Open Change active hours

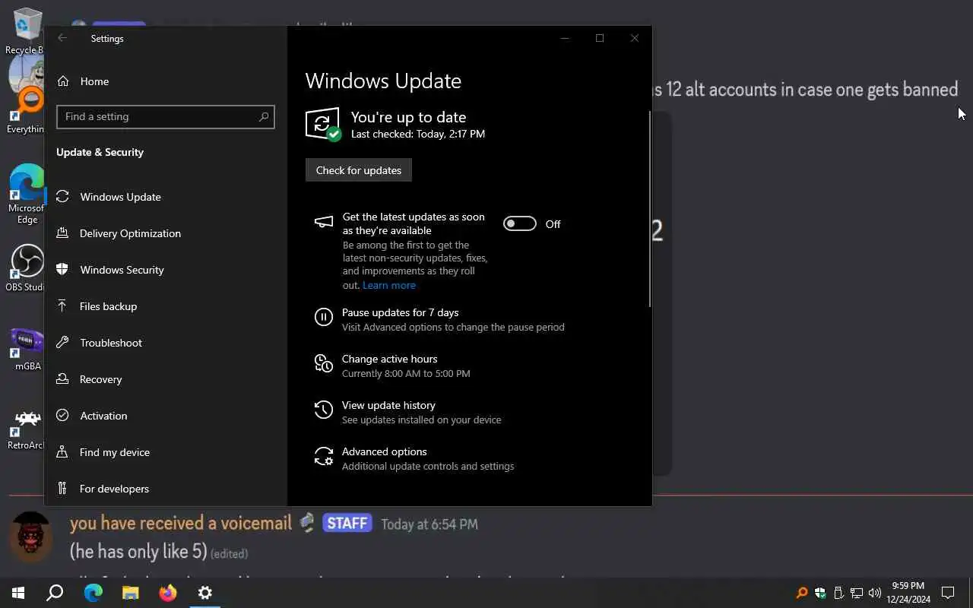point(389,359)
